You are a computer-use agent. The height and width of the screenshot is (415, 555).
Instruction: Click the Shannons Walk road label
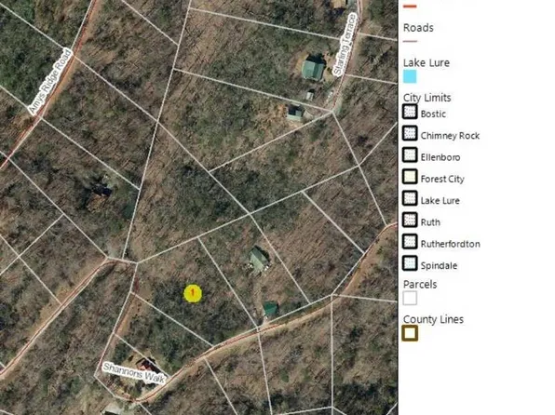pos(134,373)
